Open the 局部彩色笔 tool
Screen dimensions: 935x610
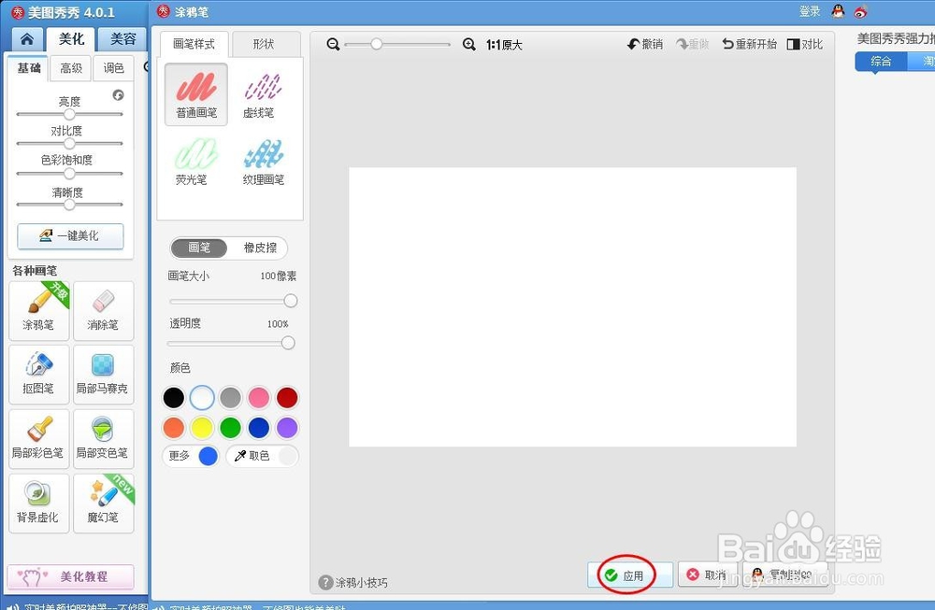pos(38,439)
